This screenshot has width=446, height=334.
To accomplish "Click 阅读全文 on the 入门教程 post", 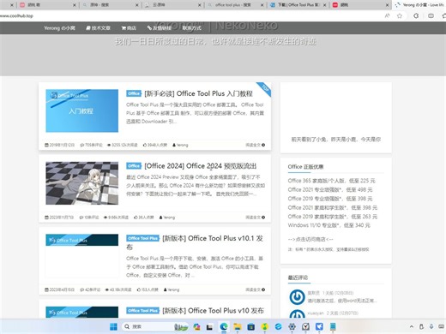I will click(255, 145).
